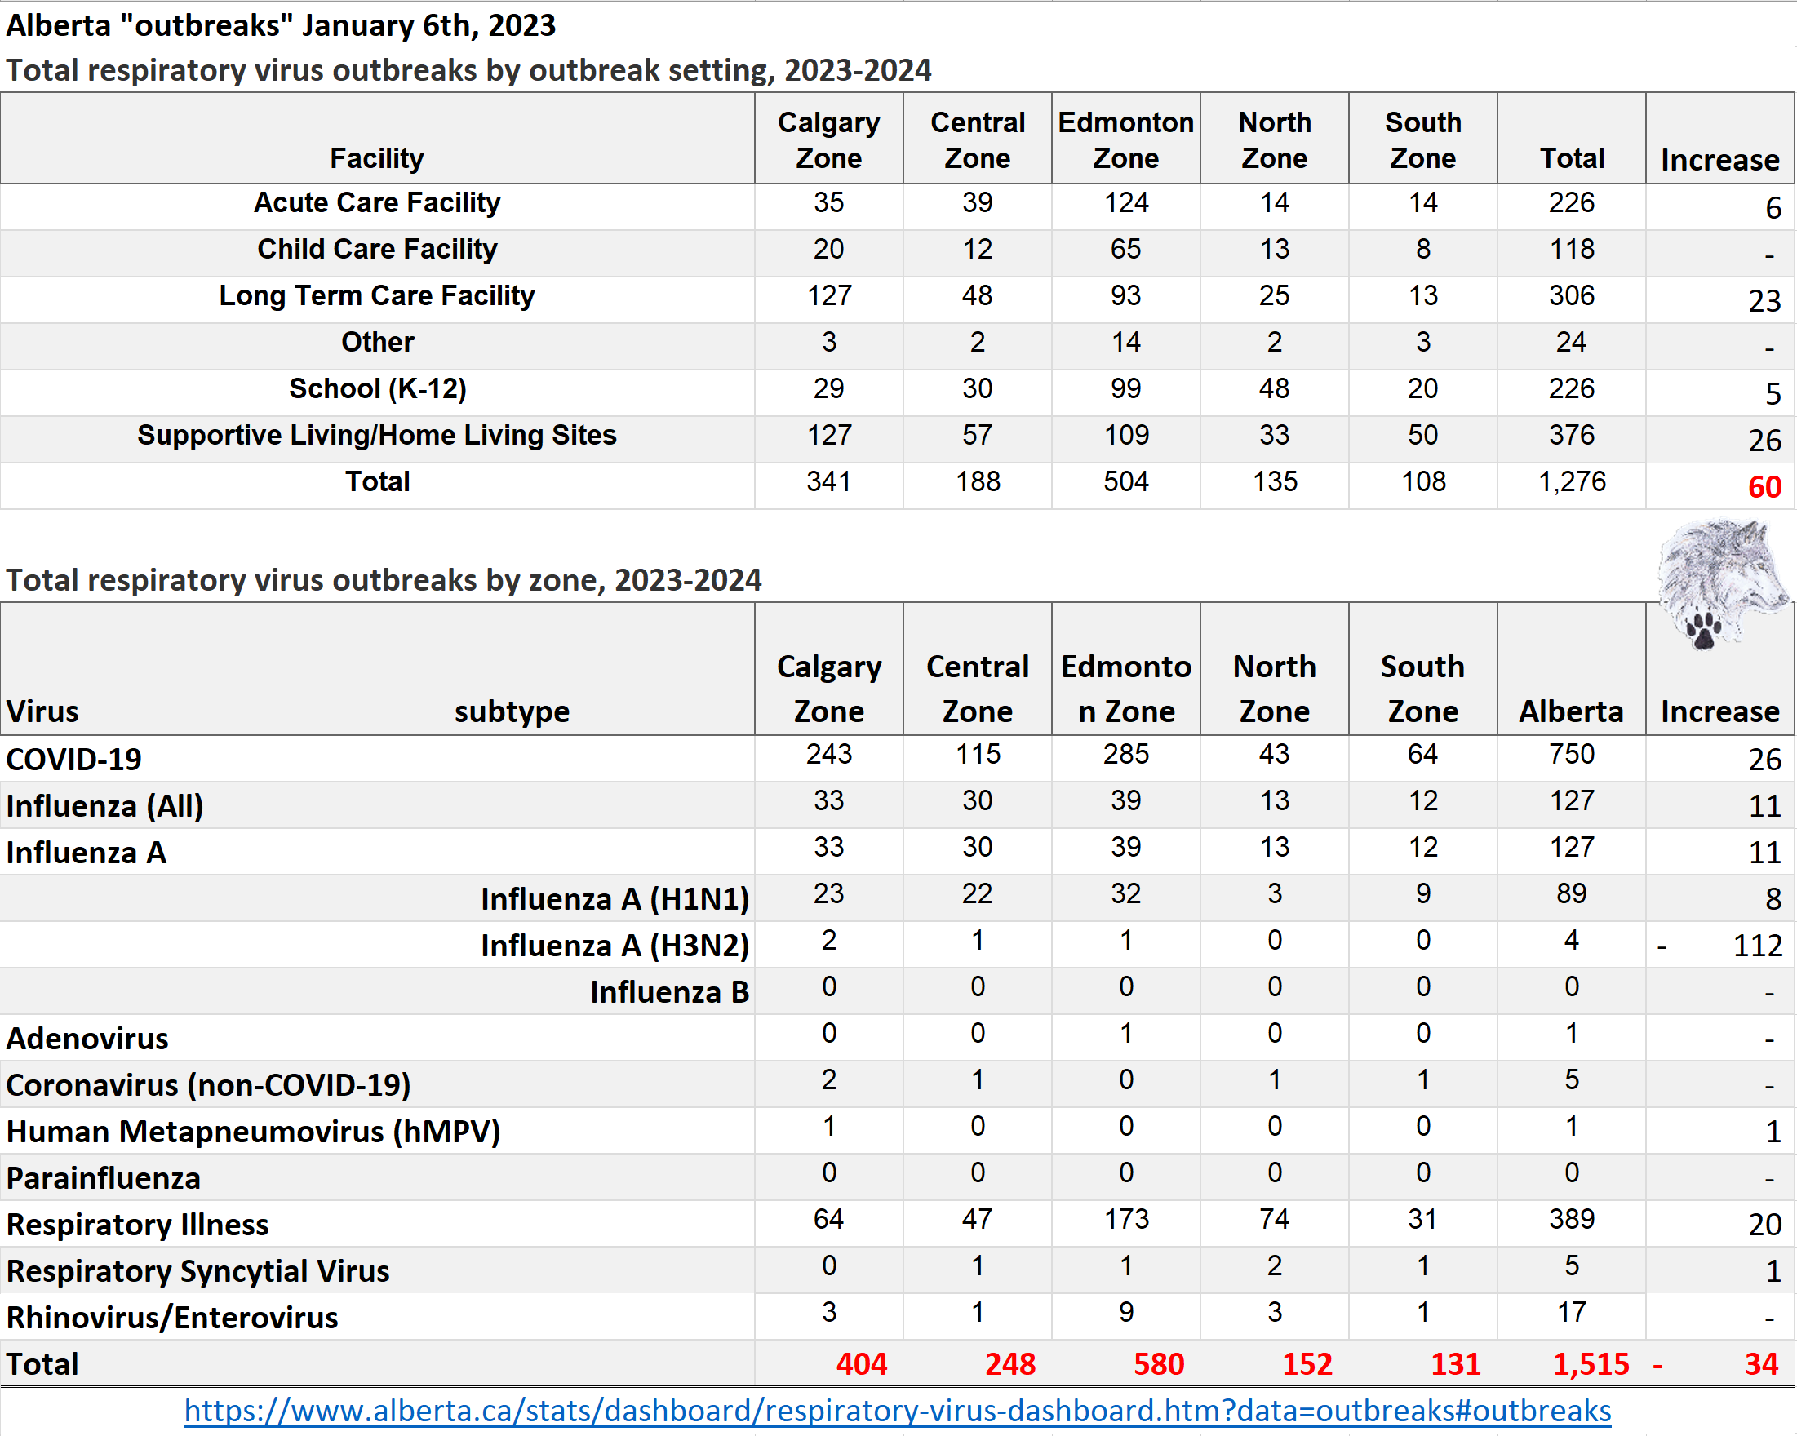The image size is (1797, 1436).
Task: Click the 'Edmonto n Zone' lower table header
Action: tap(1126, 689)
